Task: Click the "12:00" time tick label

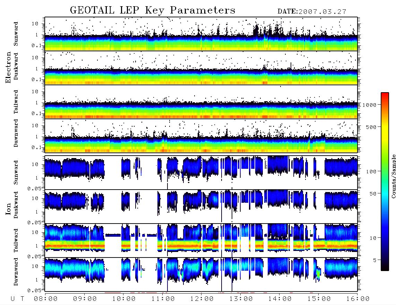Action: click(202, 299)
